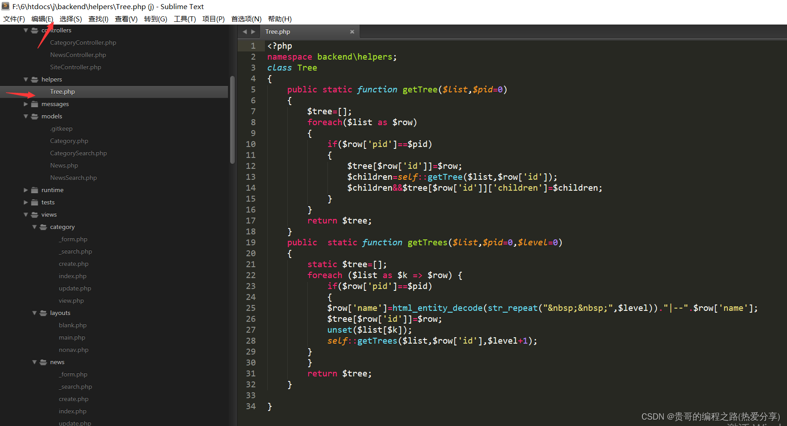Open the 转到(G) menu

point(155,19)
